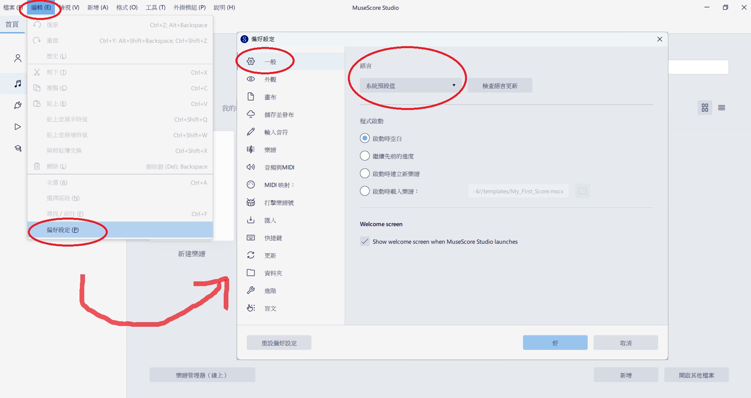Image resolution: width=751 pixels, height=398 pixels.
Task: Click the 檢查語言更新 button
Action: coord(499,85)
